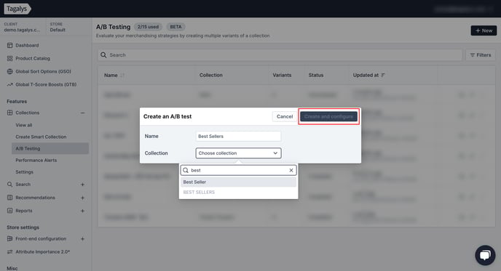Edit the Name field with Best Sellers
The image size is (501, 271).
tap(238, 137)
